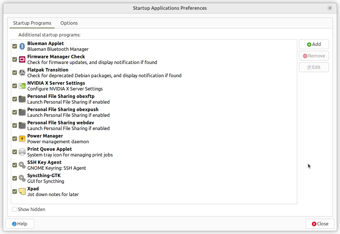Select the Startup Programs tab
Viewport: 340px width, 234px height.
point(32,23)
